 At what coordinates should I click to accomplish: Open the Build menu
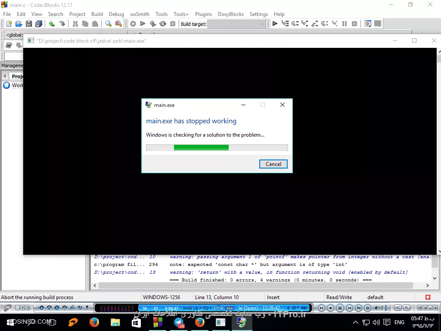pos(97,14)
